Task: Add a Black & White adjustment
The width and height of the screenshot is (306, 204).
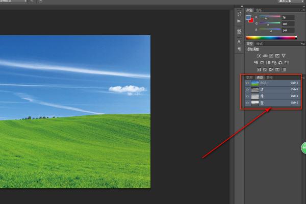Action: [x=268, y=63]
